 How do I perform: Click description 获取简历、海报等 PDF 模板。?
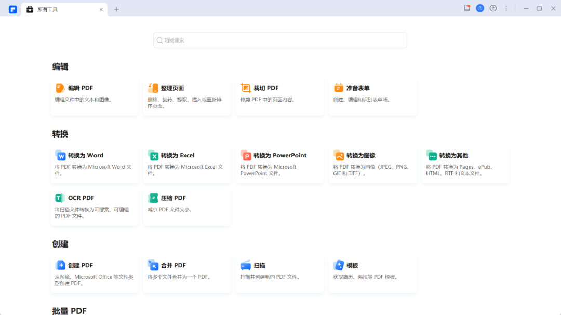point(366,277)
